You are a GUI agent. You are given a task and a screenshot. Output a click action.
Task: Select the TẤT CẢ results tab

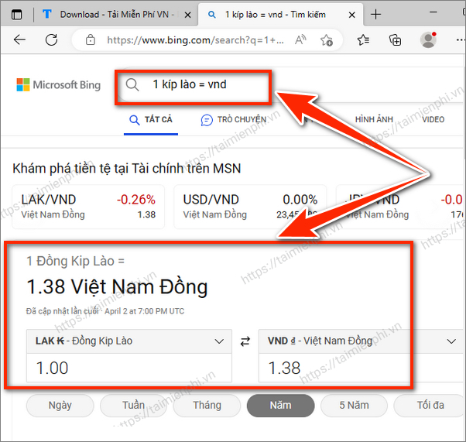click(151, 119)
